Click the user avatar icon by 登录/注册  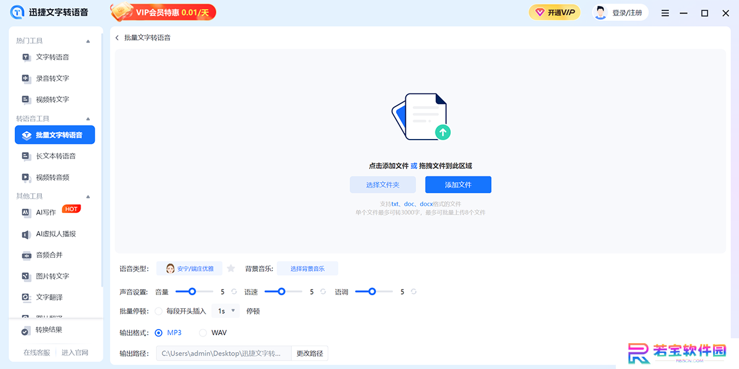pyautogui.click(x=600, y=12)
